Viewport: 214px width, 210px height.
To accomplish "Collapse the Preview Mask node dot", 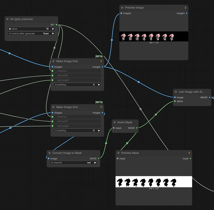I will tap(118, 153).
